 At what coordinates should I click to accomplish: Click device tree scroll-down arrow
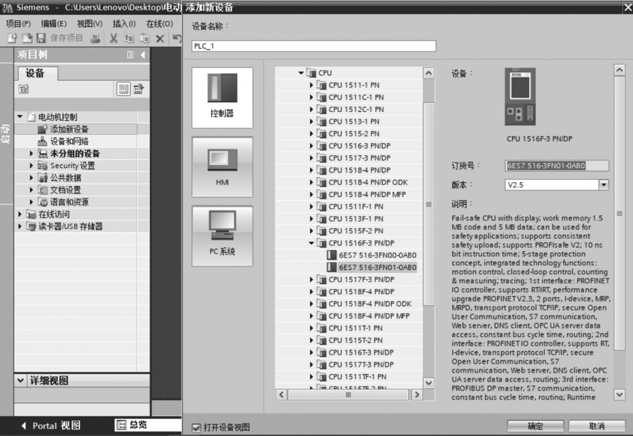(x=429, y=383)
